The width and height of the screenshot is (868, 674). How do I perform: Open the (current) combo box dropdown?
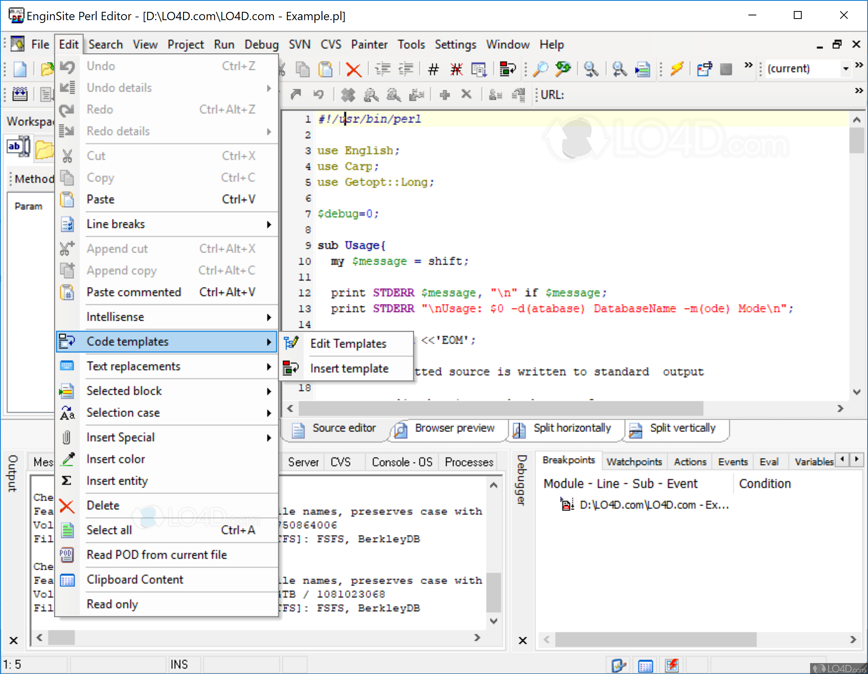coord(846,69)
